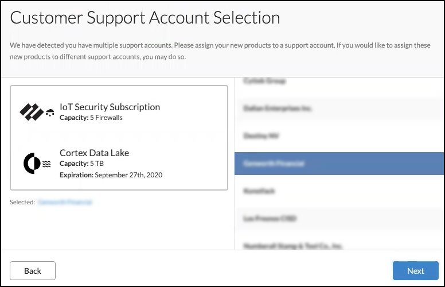
Task: Pick the account row just above highlighted one
Action: (x=339, y=136)
